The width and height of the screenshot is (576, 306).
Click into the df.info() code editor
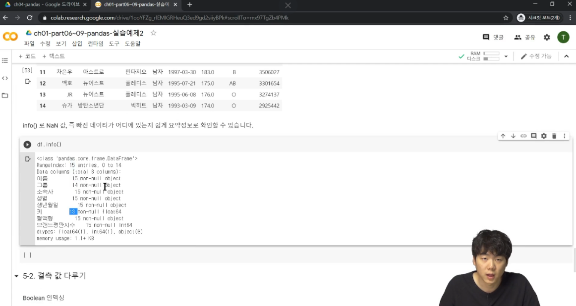[301, 145]
